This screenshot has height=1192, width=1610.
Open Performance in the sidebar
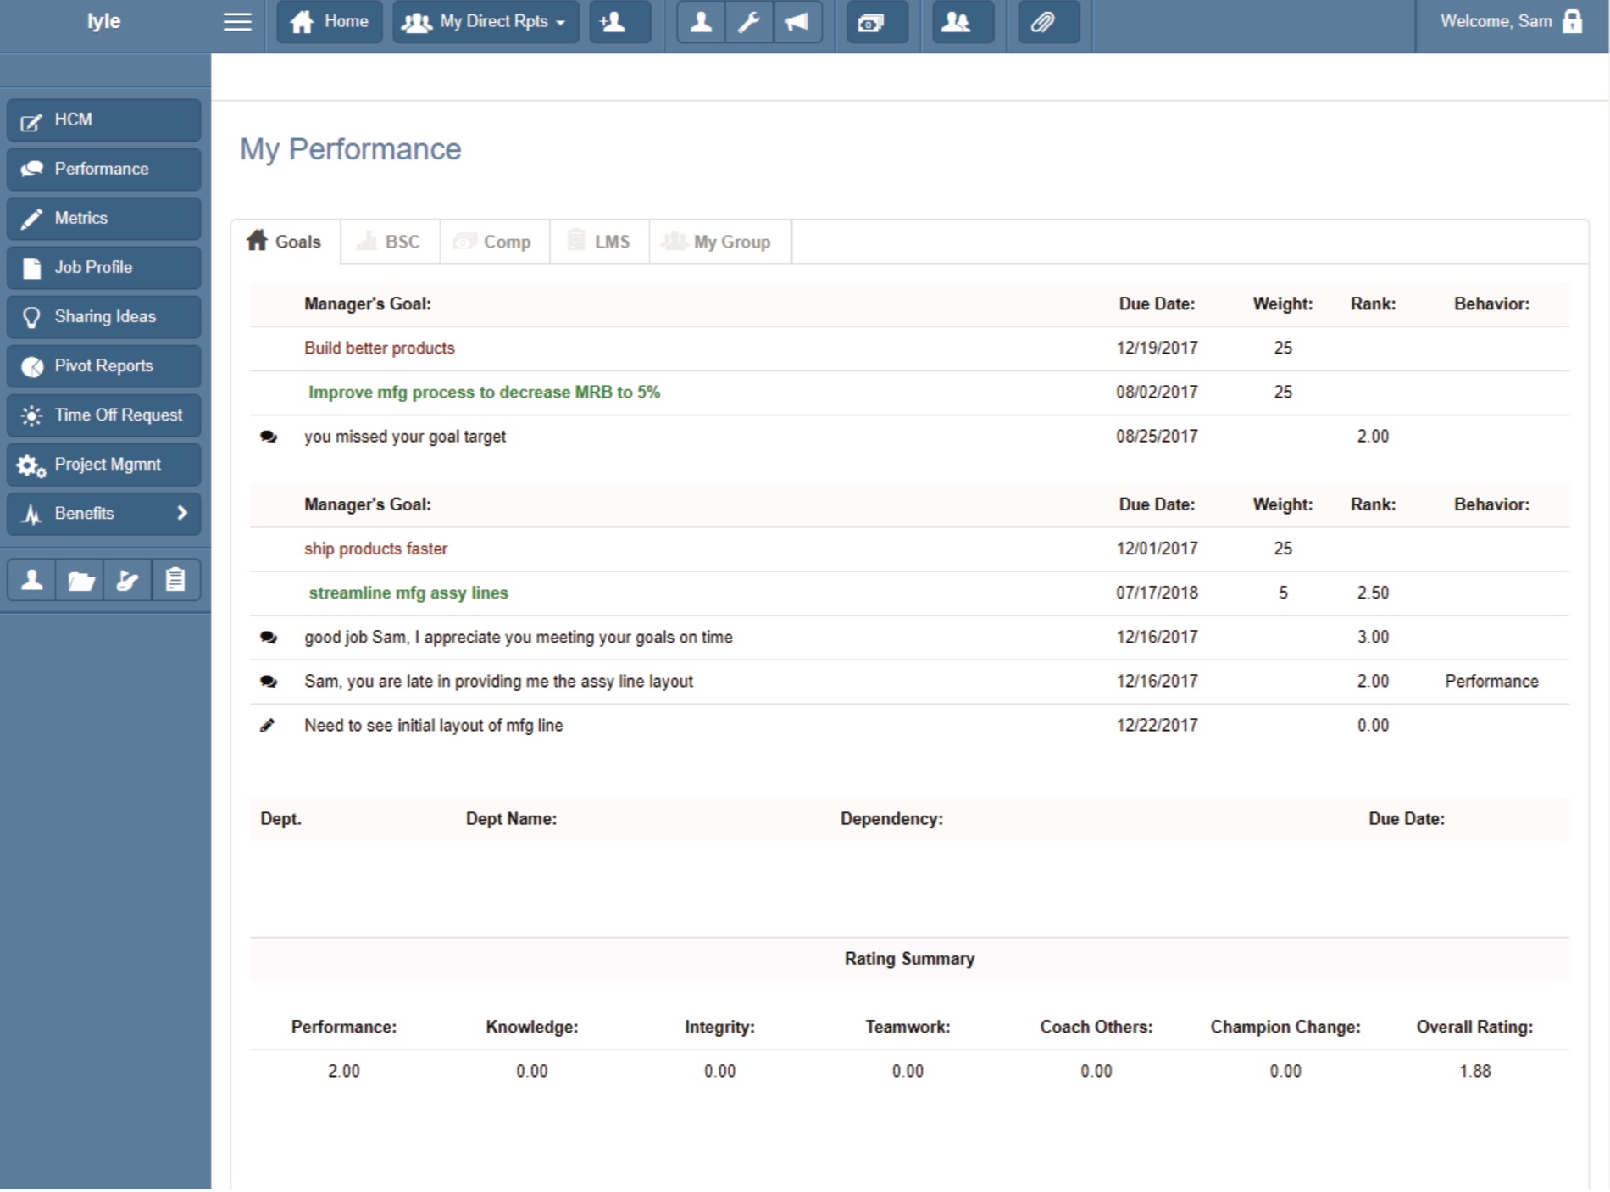click(104, 170)
